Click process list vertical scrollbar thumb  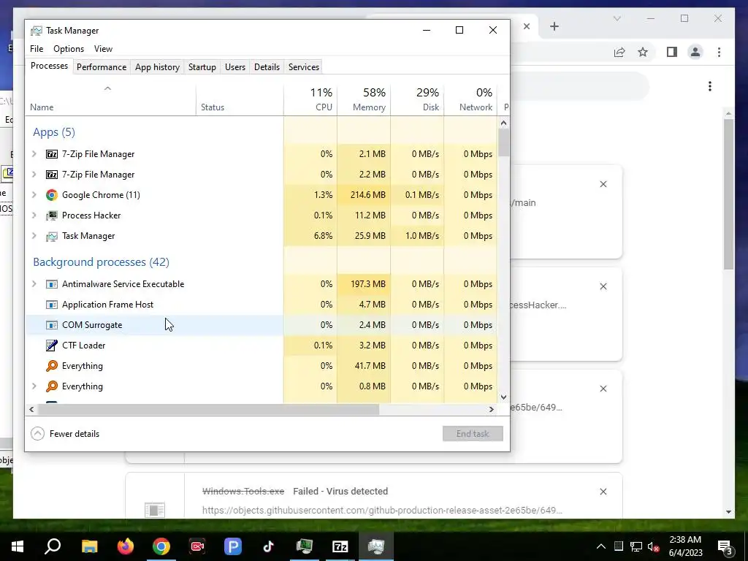click(504, 142)
